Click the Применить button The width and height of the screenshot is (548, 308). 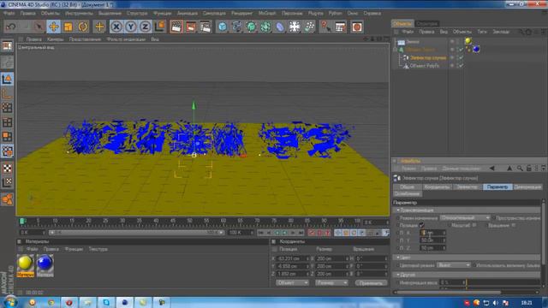tap(371, 283)
